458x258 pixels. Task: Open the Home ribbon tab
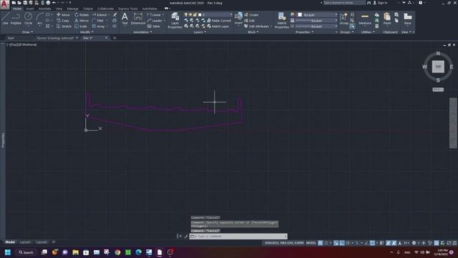[x=17, y=9]
